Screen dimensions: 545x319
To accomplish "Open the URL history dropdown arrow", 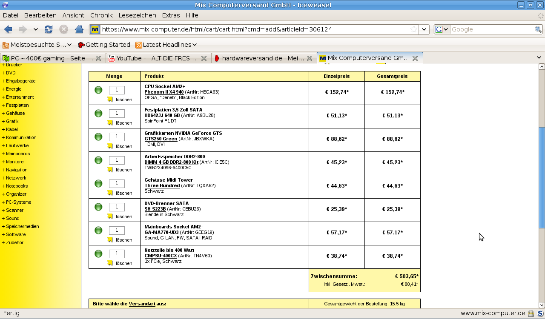I will point(424,29).
